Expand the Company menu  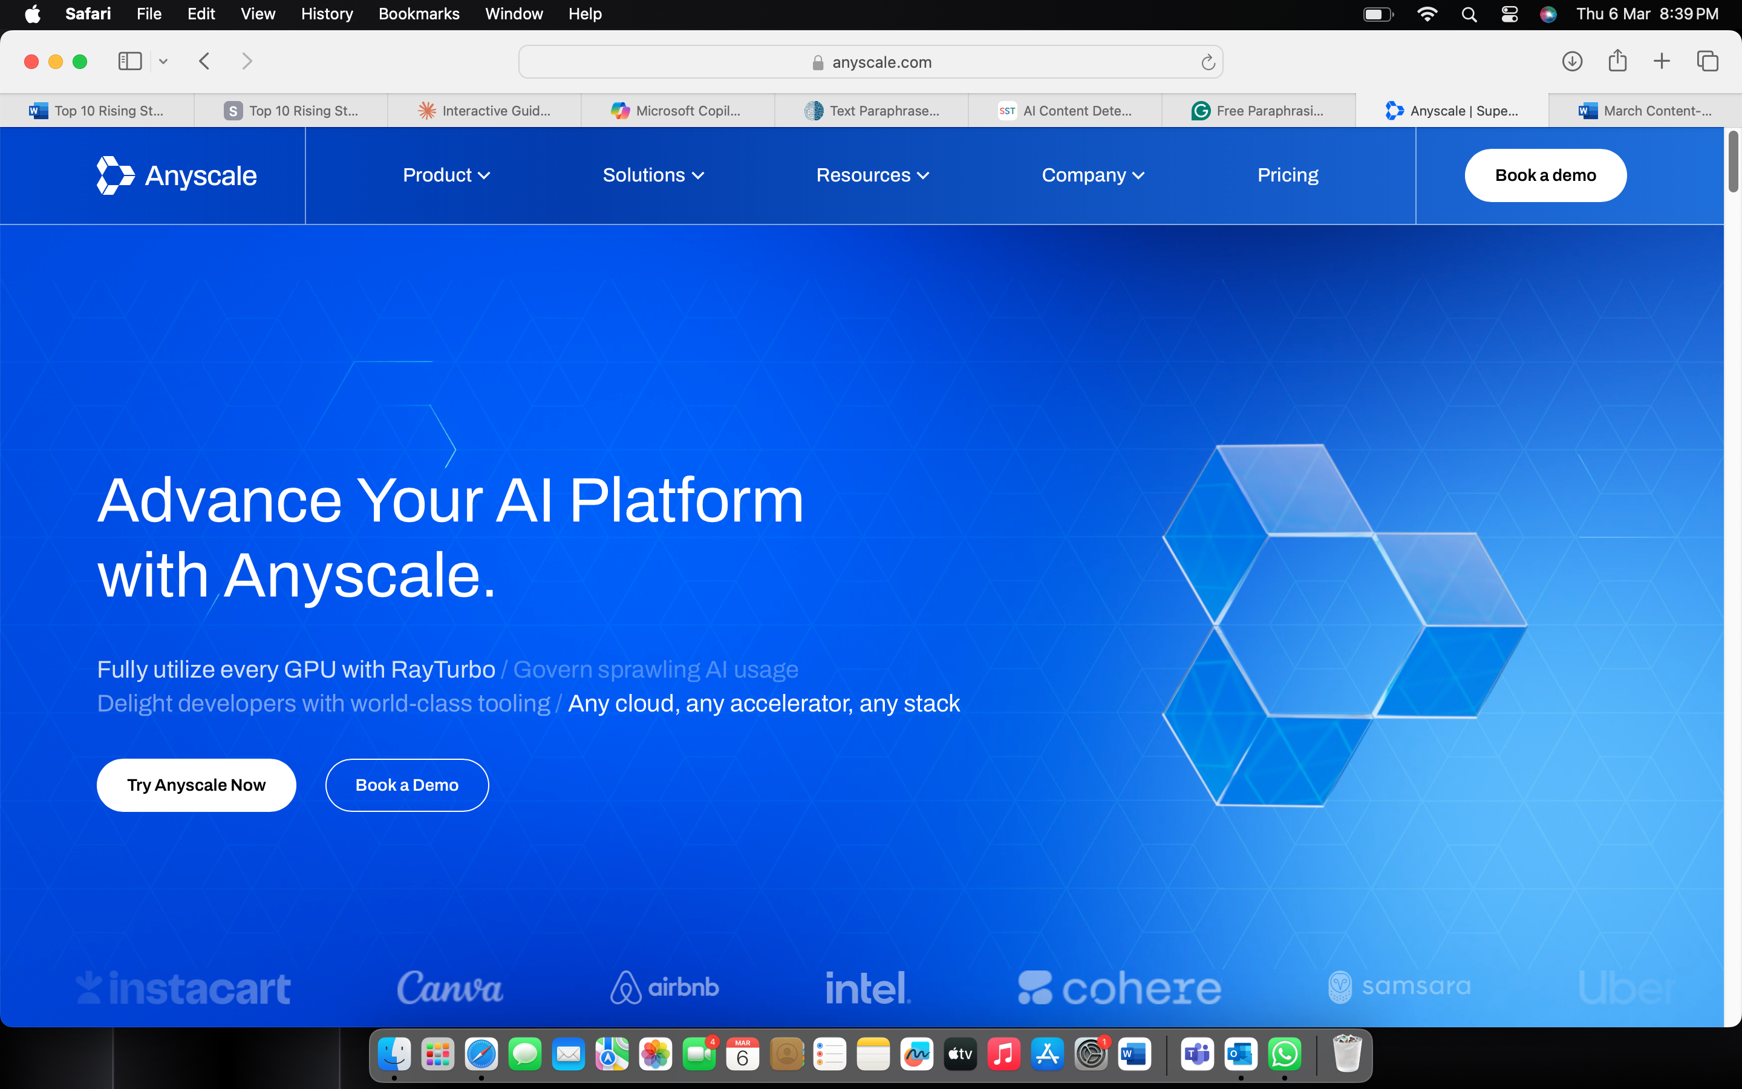coord(1093,175)
